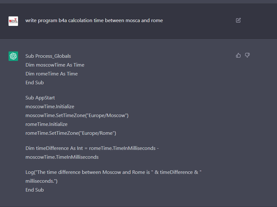This screenshot has height=207, width=277.
Task: Click the pencil icon to edit the message
Action: point(238,20)
